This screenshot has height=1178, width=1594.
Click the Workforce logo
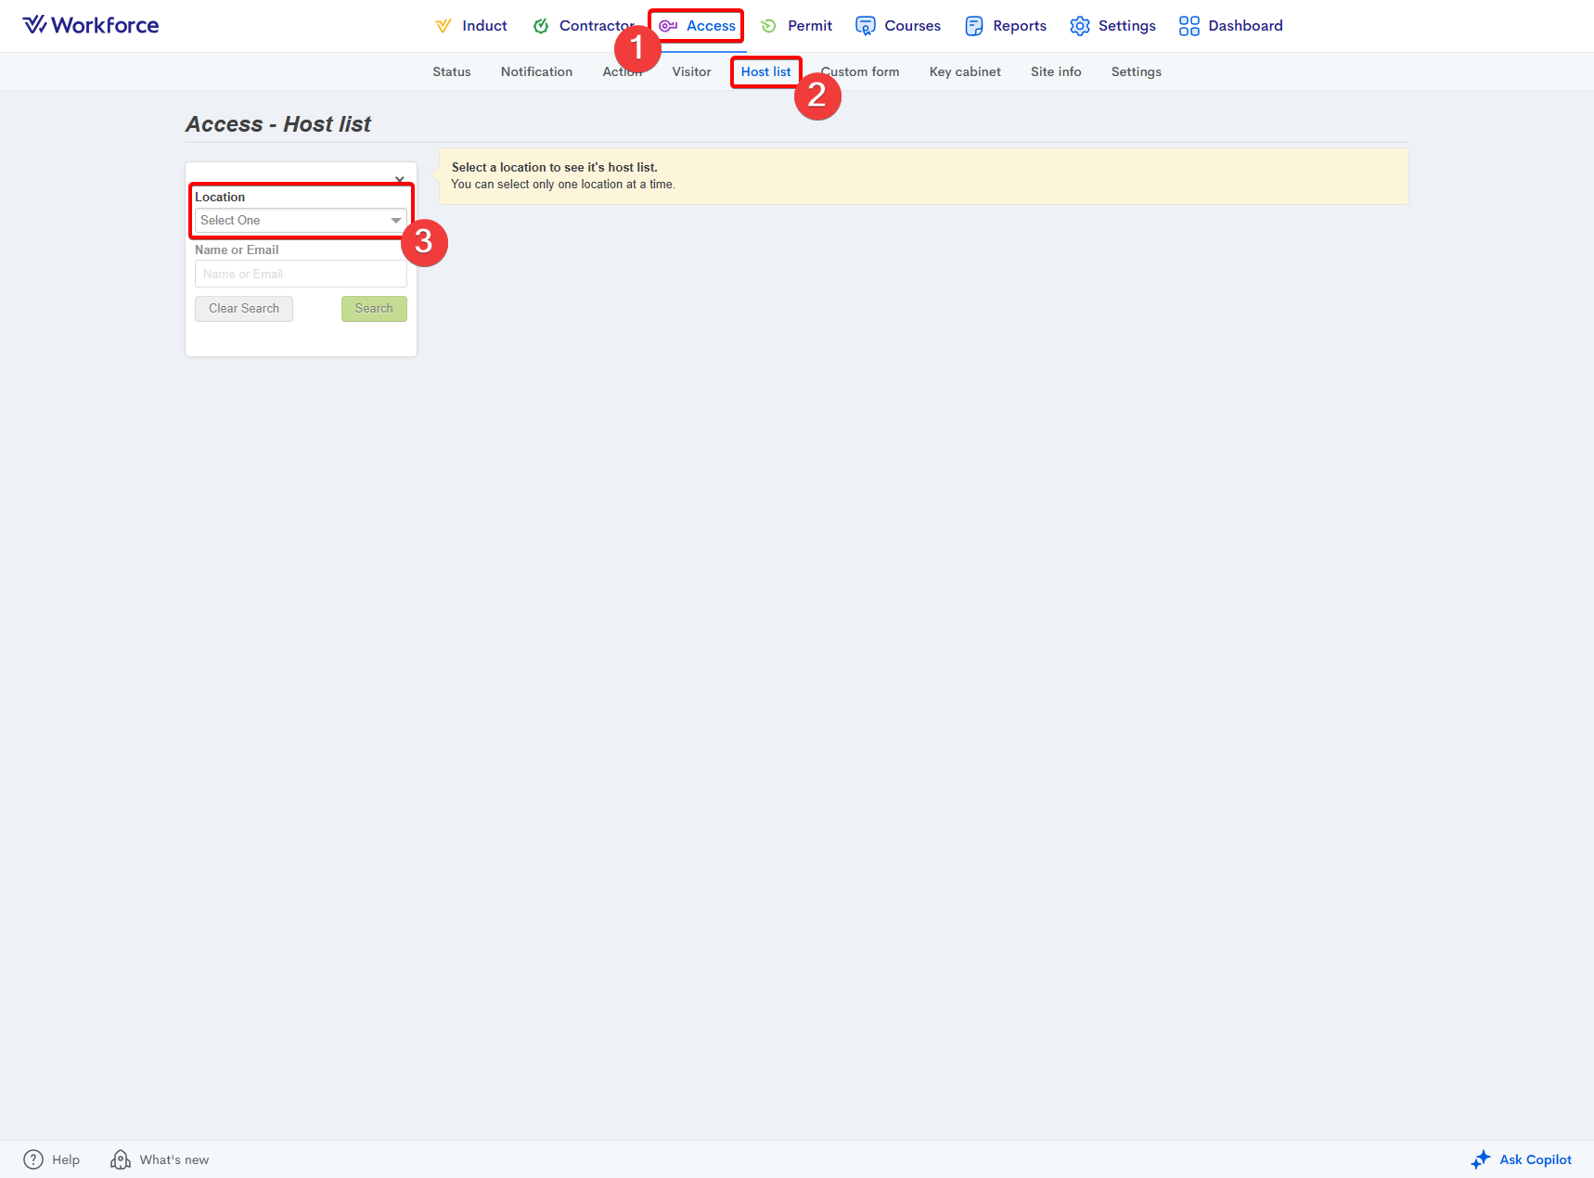(x=90, y=25)
